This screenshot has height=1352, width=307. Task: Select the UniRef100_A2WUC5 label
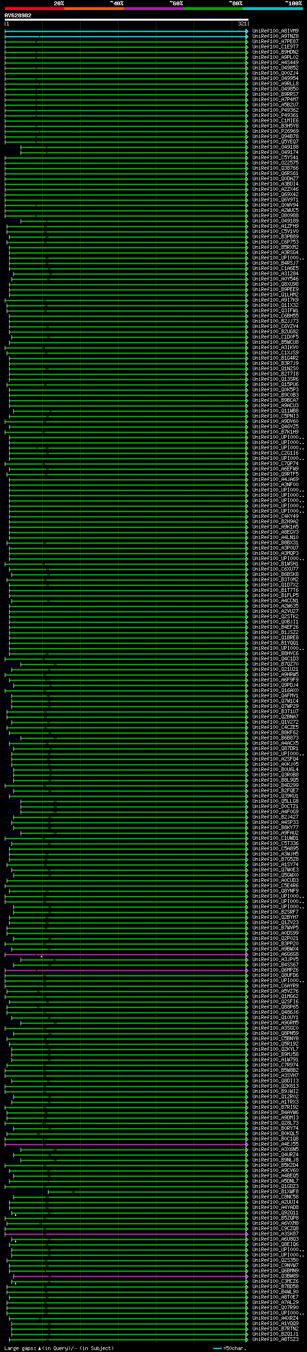pyautogui.click(x=275, y=211)
